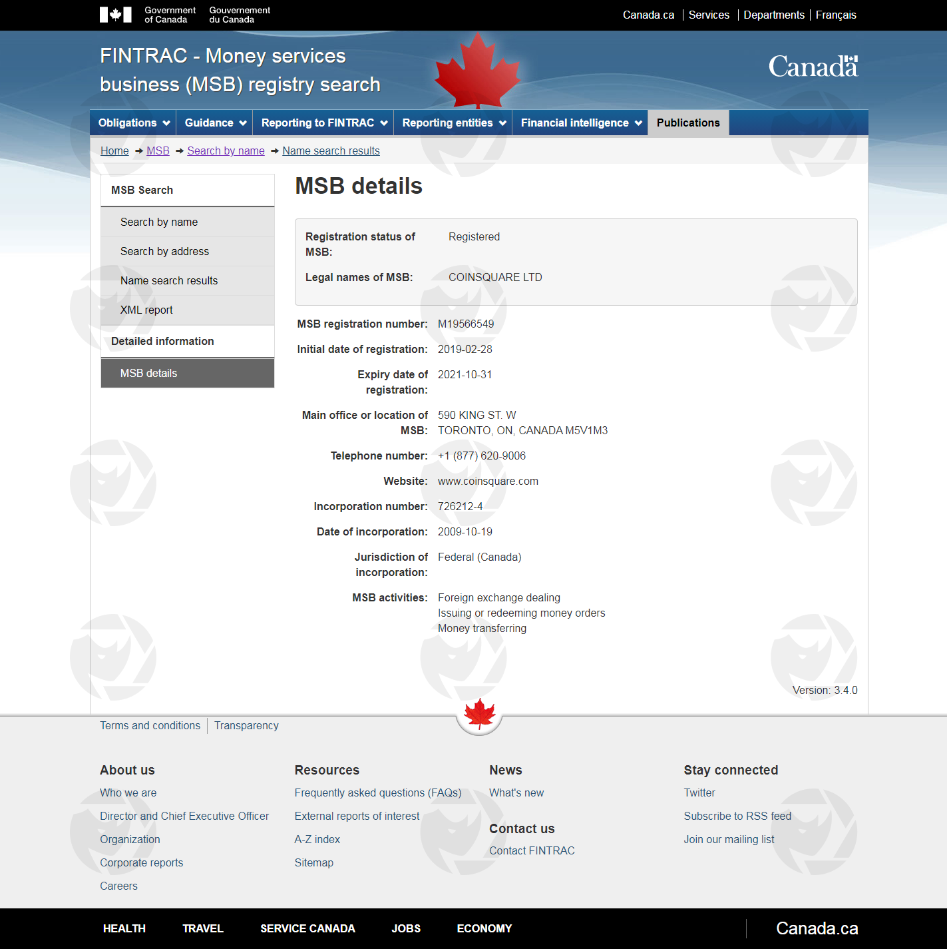This screenshot has height=949, width=947.
Task: Open the Reporting entities menu
Action: 453,123
